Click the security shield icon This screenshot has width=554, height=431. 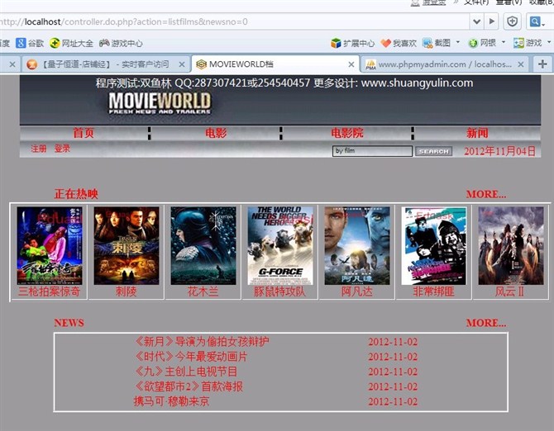point(513,21)
